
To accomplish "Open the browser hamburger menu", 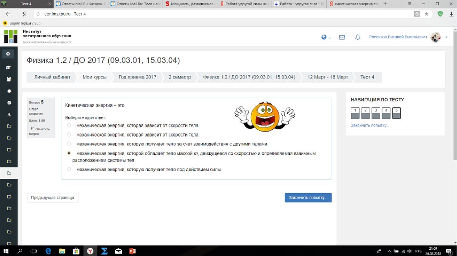I will coord(410,4).
